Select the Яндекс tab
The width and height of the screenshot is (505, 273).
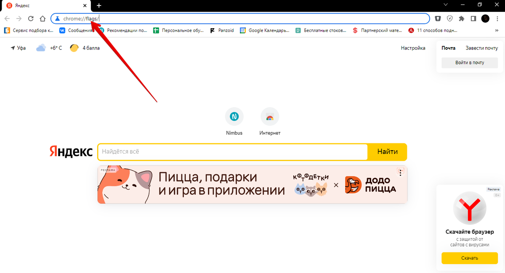point(47,5)
